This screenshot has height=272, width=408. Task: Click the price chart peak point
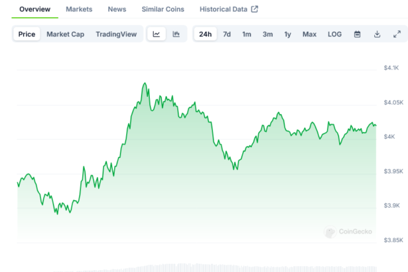pos(144,84)
